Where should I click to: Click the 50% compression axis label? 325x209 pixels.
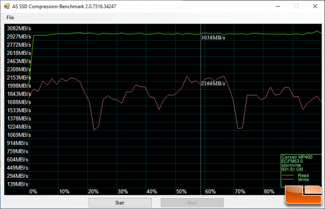pos(181,191)
